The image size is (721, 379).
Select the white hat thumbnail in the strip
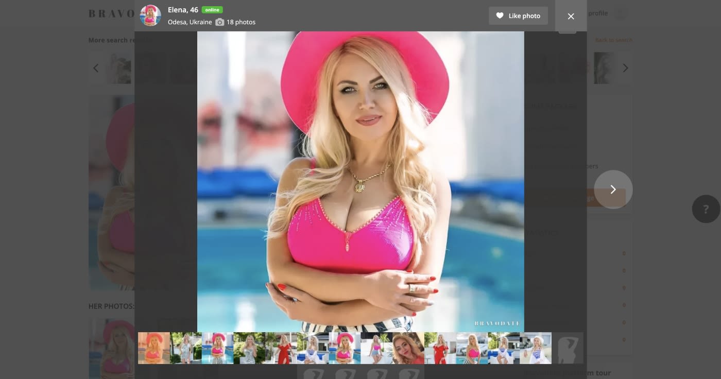(536, 348)
